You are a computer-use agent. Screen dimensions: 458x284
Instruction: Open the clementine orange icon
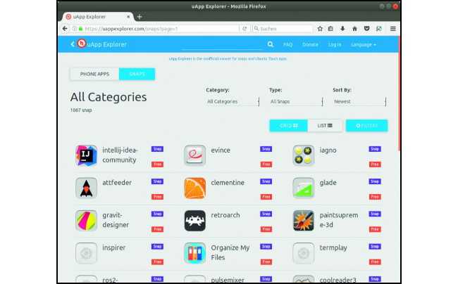coord(194,188)
